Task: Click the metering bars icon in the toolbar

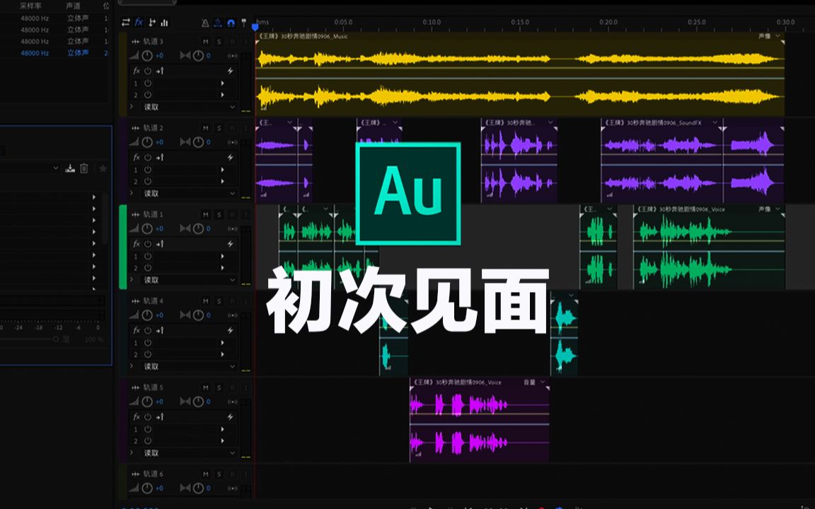Action: click(164, 22)
